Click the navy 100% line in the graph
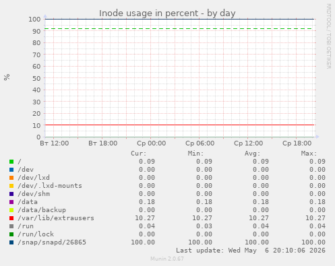 179,19
